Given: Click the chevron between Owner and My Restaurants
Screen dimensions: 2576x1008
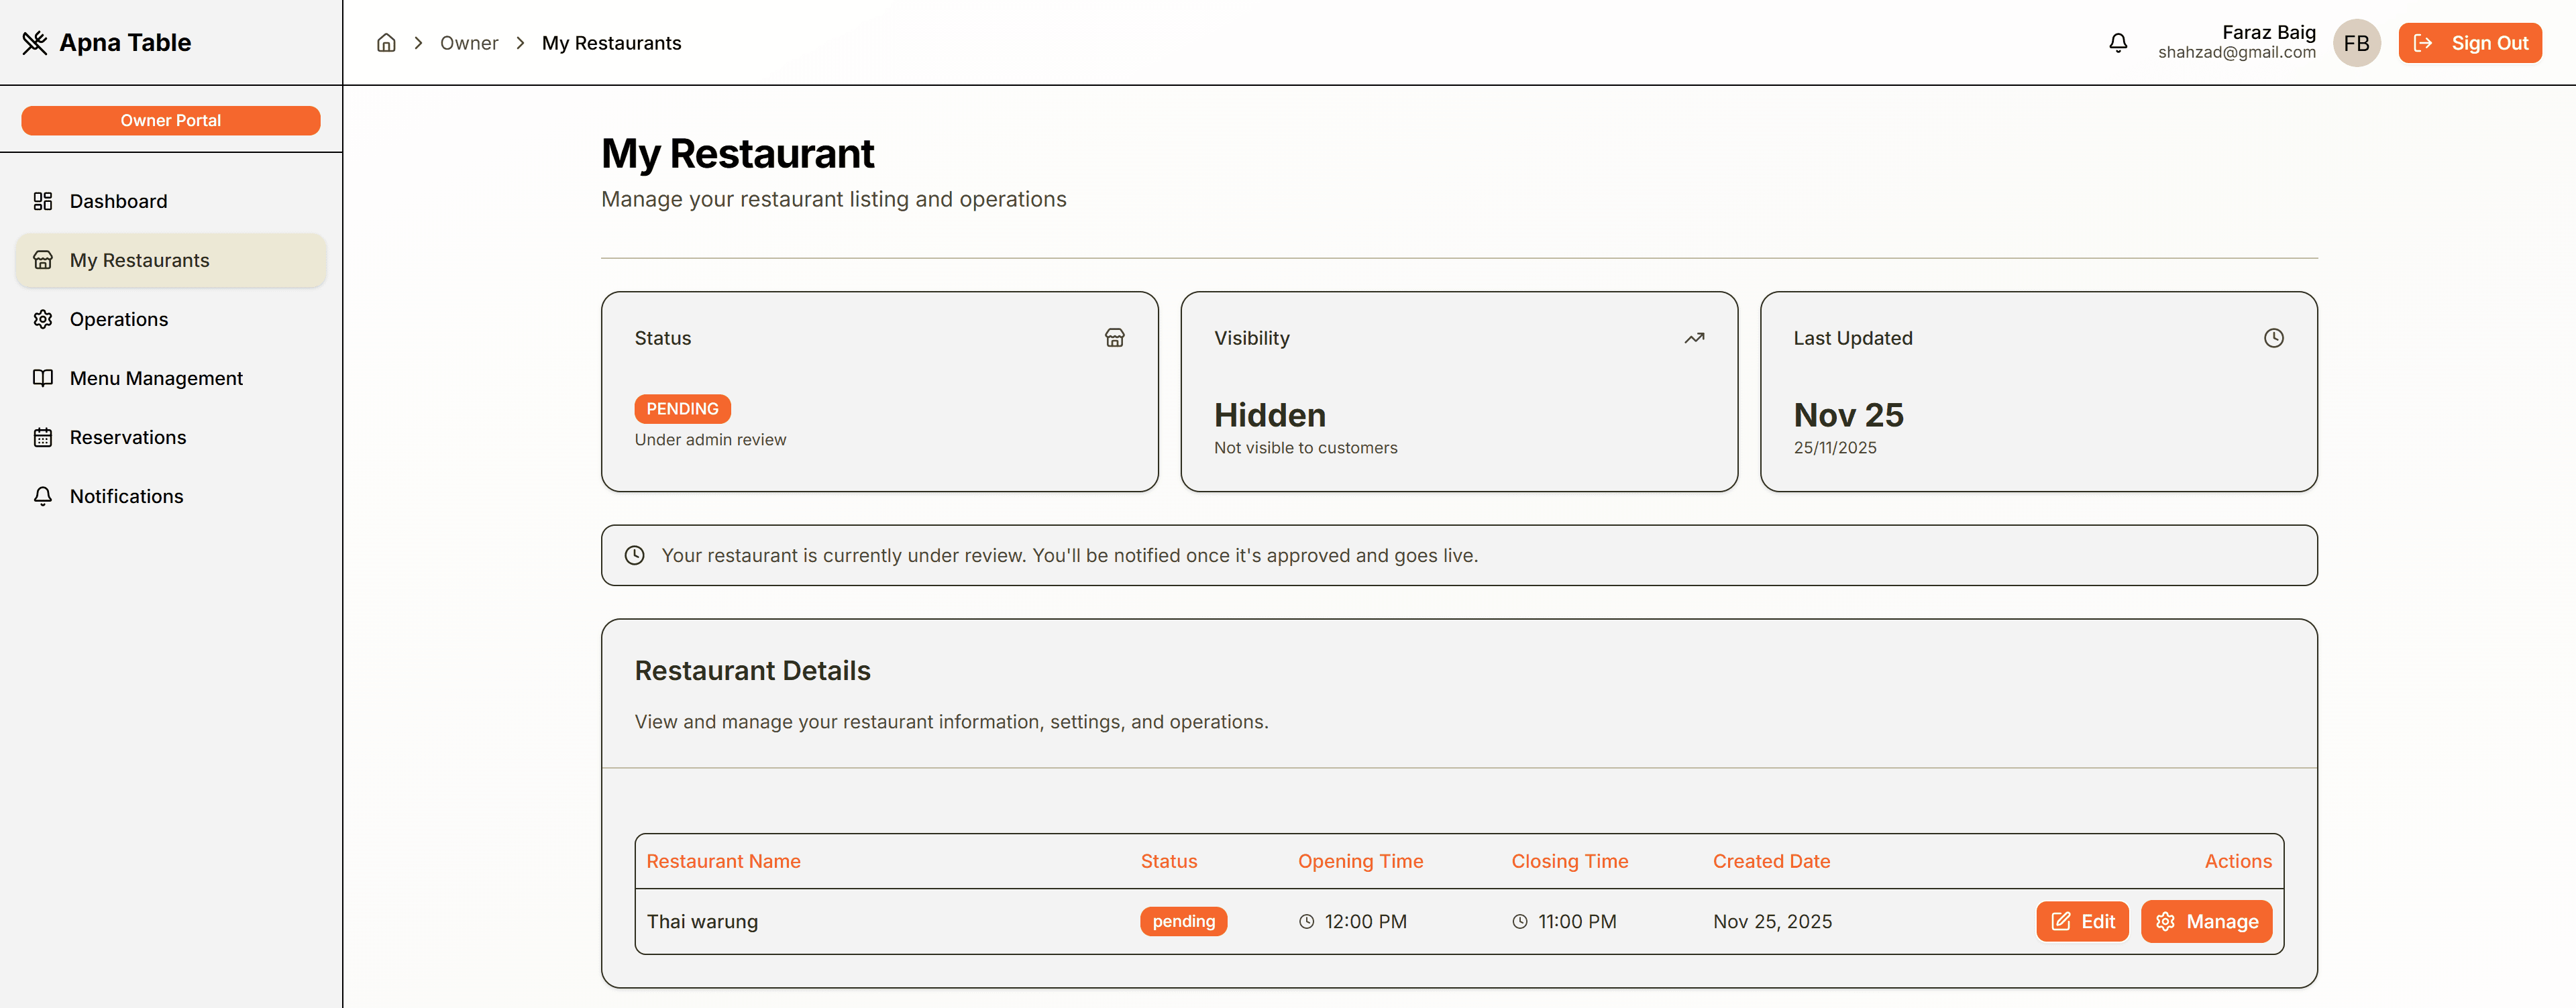Looking at the screenshot, I should (x=520, y=43).
